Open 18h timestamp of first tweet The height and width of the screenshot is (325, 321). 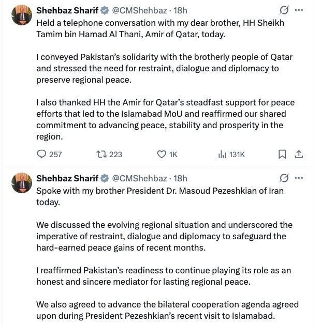(x=180, y=10)
